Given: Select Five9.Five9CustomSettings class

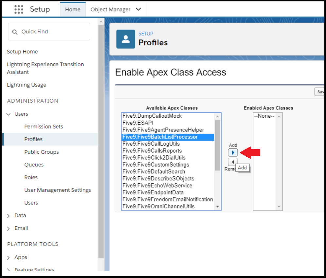Looking at the screenshot, I should (x=168, y=165).
